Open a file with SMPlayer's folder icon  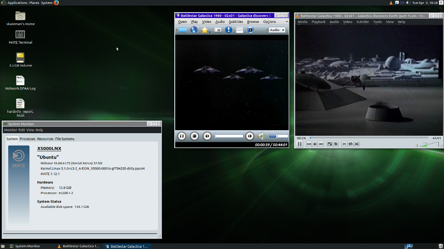[x=183, y=30]
